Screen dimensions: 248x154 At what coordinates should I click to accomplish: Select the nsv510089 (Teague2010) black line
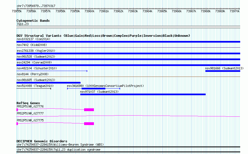click(x=34, y=89)
